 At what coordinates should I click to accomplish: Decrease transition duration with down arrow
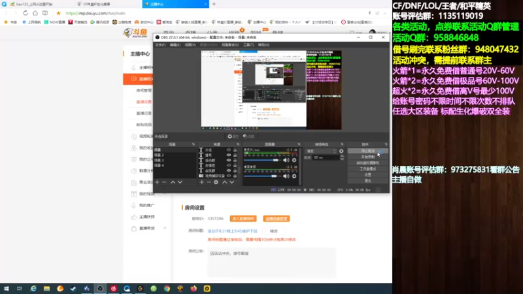pos(342,159)
